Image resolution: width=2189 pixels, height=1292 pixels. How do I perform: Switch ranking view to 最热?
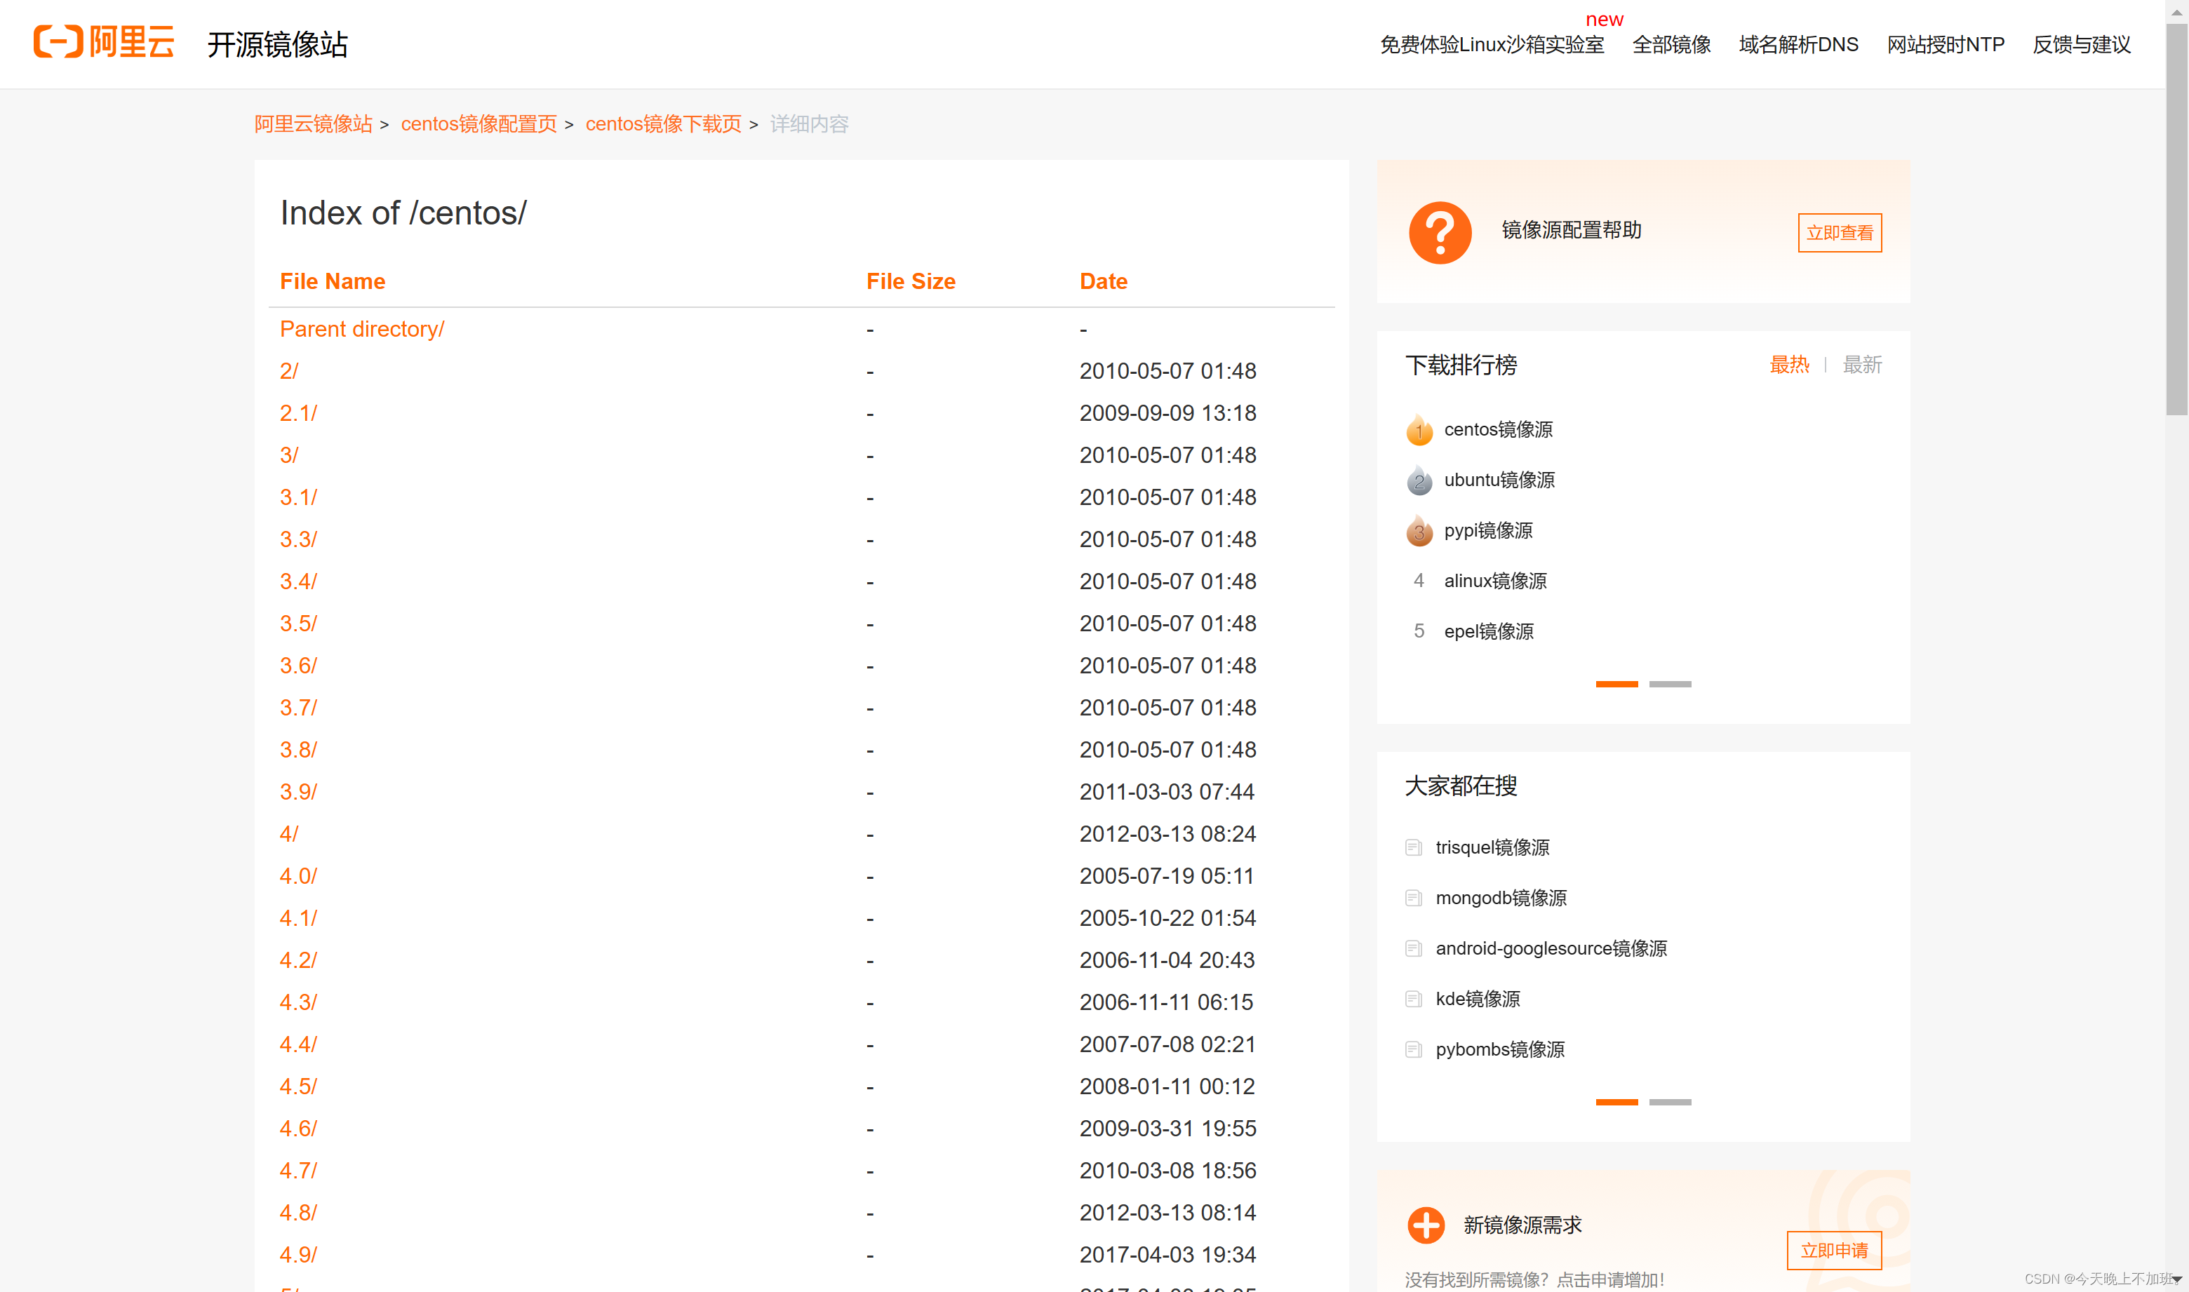[1789, 365]
